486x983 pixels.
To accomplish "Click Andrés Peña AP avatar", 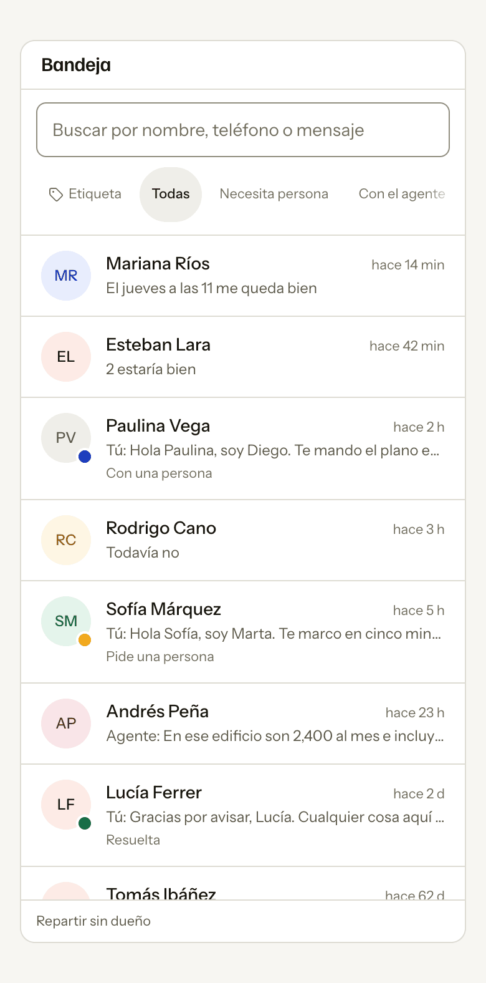I will 66,724.
